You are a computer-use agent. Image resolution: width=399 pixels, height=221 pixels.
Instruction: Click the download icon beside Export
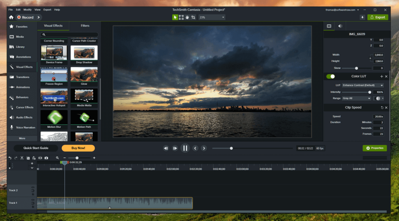coord(362,17)
